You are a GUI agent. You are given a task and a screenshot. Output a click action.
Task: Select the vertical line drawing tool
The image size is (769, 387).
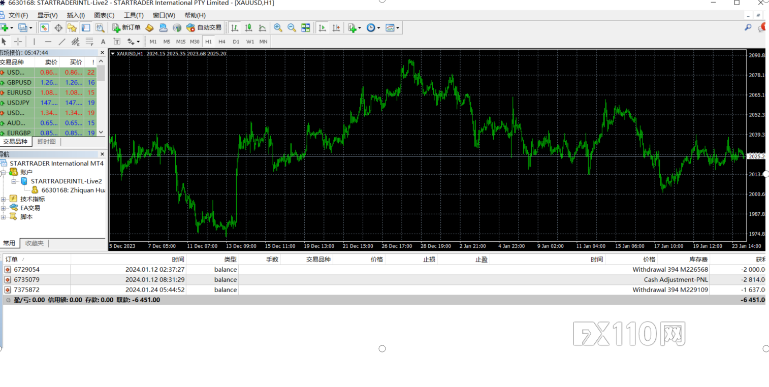click(x=34, y=42)
